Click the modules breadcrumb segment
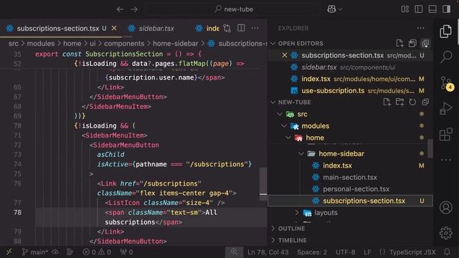 pos(41,44)
